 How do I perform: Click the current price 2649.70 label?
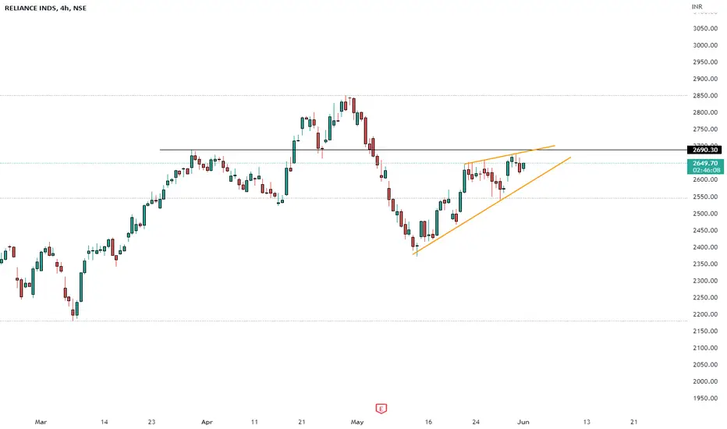pyautogui.click(x=704, y=166)
